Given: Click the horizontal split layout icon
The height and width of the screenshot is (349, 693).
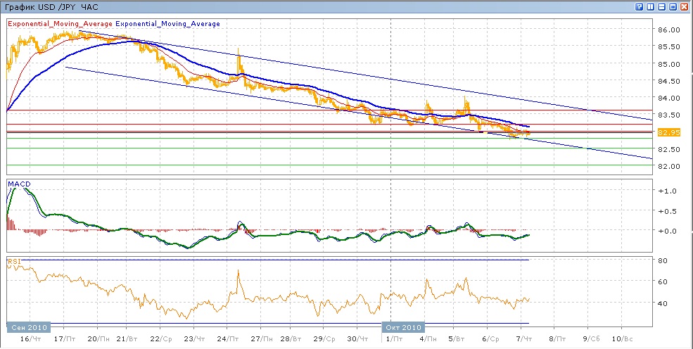Looking at the screenshot, I should [x=662, y=6].
